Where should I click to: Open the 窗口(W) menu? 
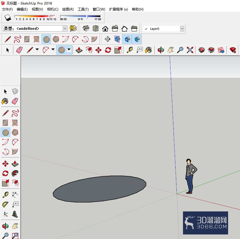(x=99, y=9)
